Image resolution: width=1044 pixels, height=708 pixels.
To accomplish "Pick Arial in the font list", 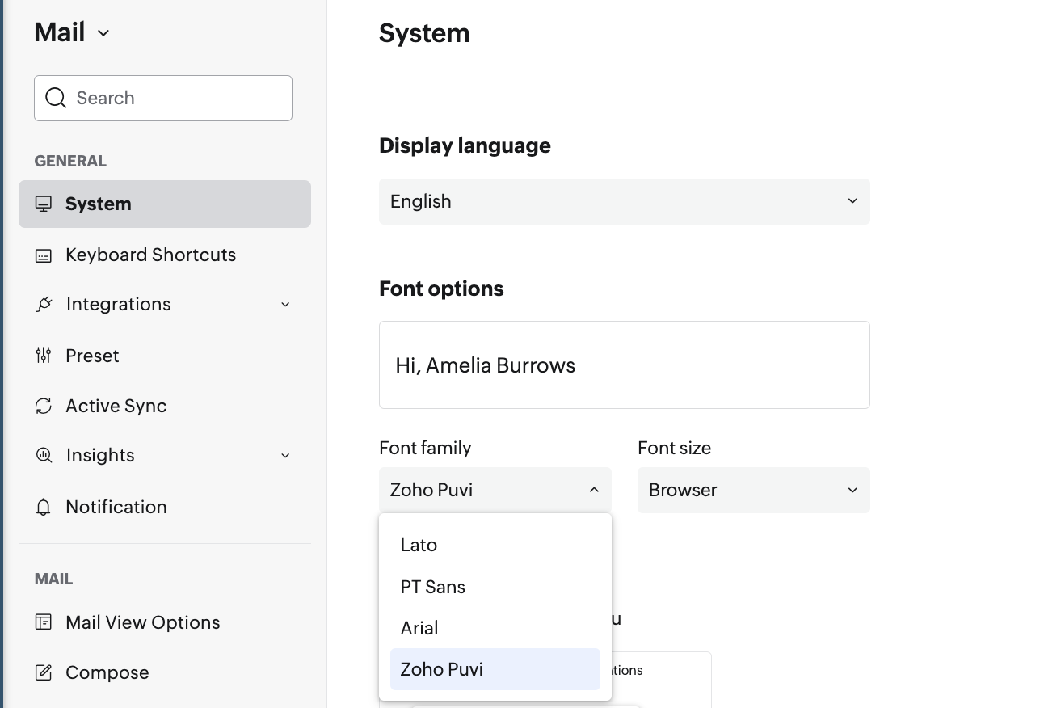I will click(x=419, y=628).
